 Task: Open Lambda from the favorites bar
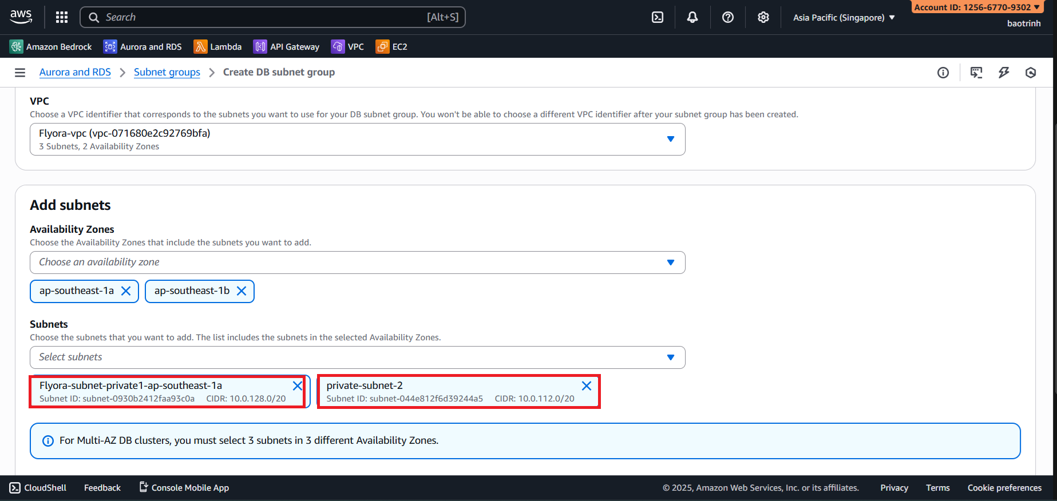tap(217, 47)
